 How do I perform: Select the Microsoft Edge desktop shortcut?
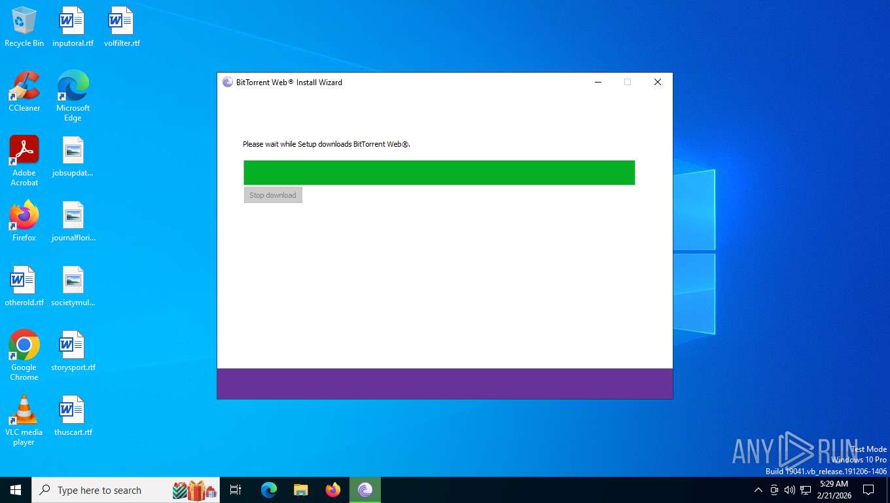[x=73, y=96]
